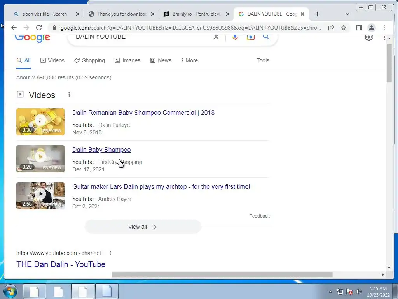Open the Chrome side panel
This screenshot has height=299, width=398.
pos(359,28)
